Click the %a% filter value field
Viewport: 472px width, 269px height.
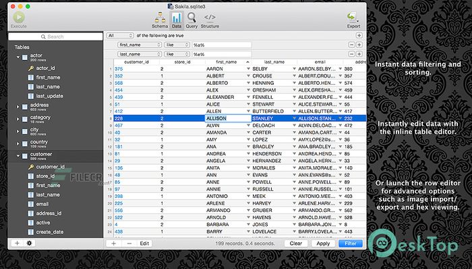tap(222, 45)
